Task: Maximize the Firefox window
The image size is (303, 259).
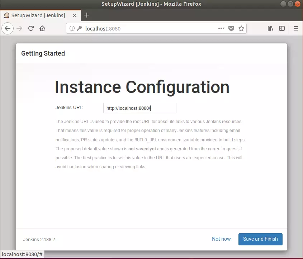Action: 290,4
